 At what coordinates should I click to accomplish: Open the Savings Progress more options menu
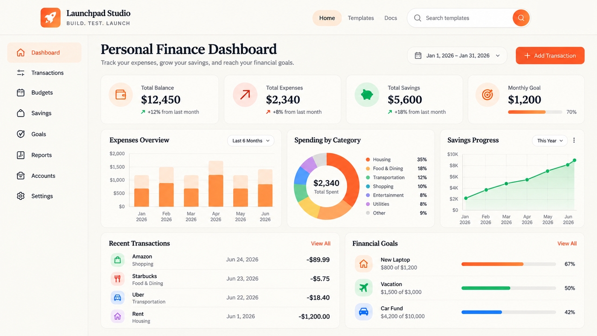click(574, 140)
